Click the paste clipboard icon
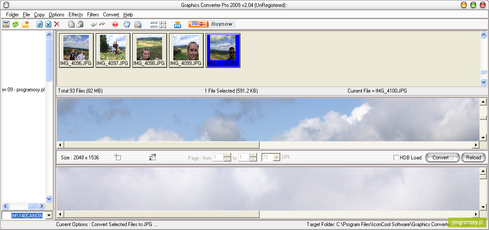The image size is (489, 230). pos(80,24)
